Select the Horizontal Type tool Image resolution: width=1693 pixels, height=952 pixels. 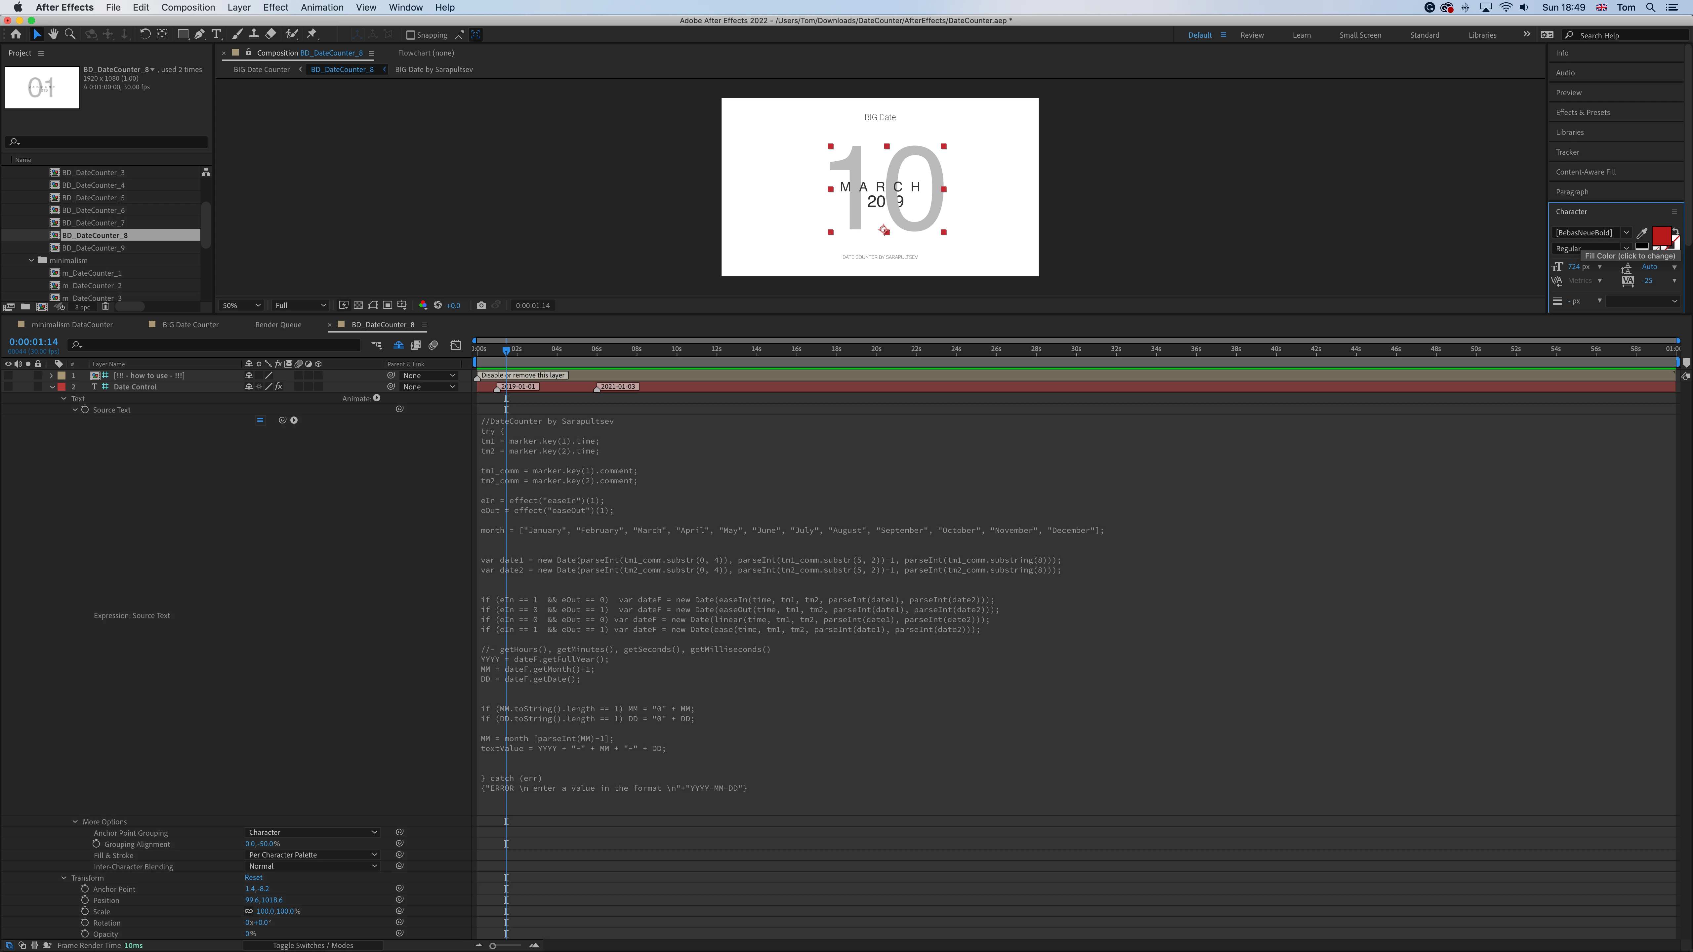[216, 34]
